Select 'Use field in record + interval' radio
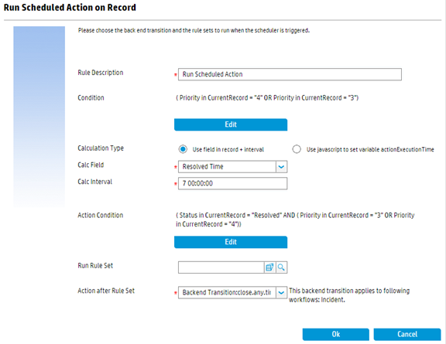 click(x=183, y=149)
